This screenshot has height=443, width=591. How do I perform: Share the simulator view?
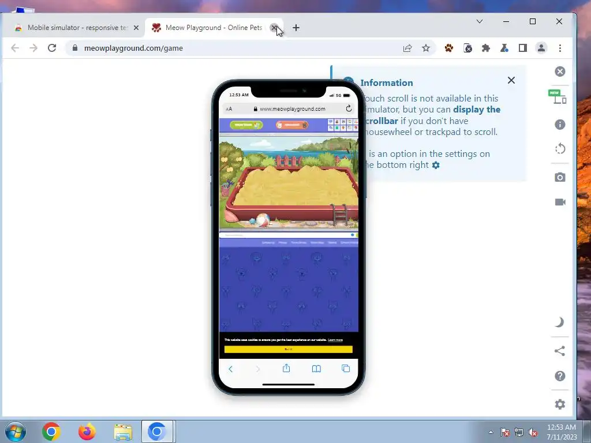[560, 351]
